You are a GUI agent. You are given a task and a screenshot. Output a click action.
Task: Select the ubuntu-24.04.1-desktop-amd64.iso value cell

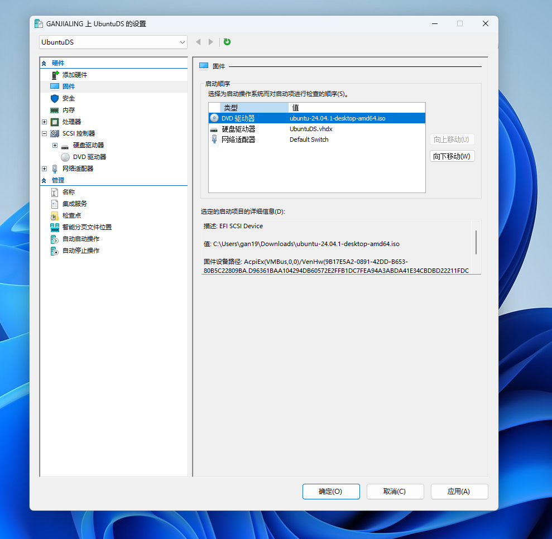point(337,118)
